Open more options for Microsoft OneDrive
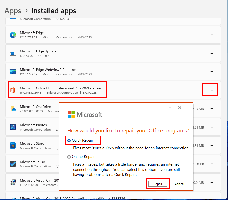Viewport: 228px width, 200px height. 211,109
